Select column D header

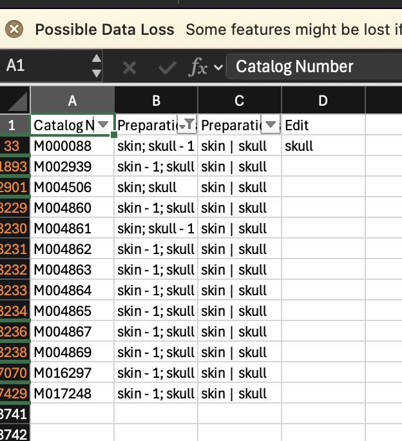pos(323,101)
